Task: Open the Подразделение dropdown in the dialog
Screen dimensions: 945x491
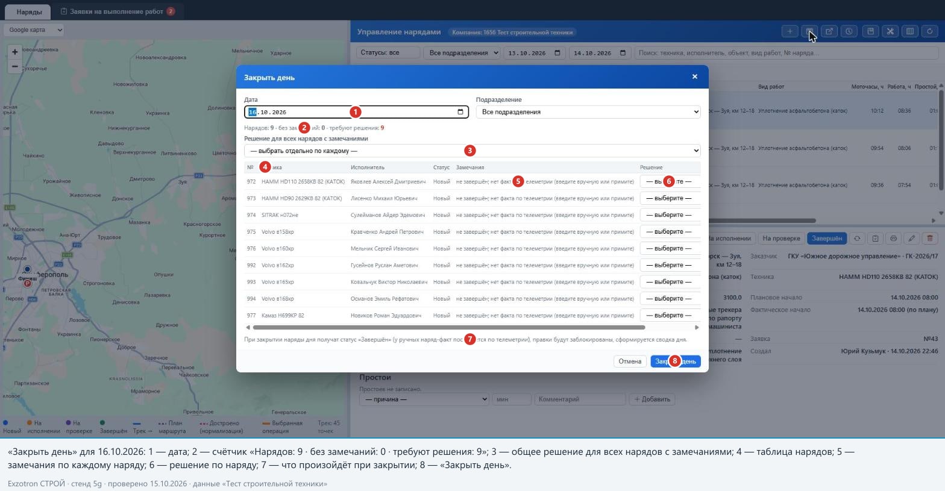Action: click(588, 112)
